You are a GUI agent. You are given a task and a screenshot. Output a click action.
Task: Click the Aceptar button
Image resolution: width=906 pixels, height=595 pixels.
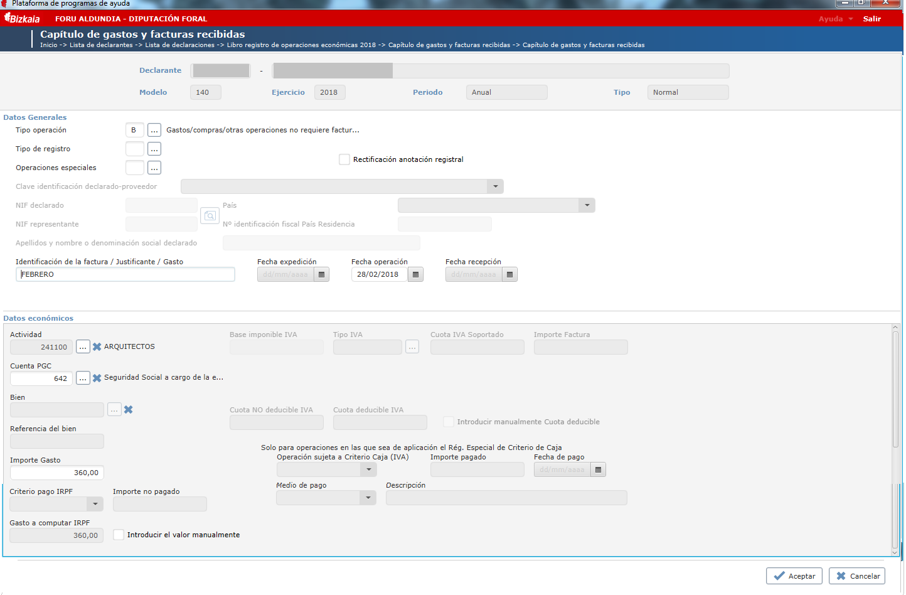click(794, 576)
